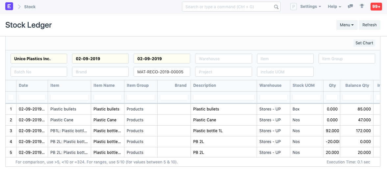Screen dimensions: 387x170
Task: Sort by the Item Group column header
Action: coord(138,85)
